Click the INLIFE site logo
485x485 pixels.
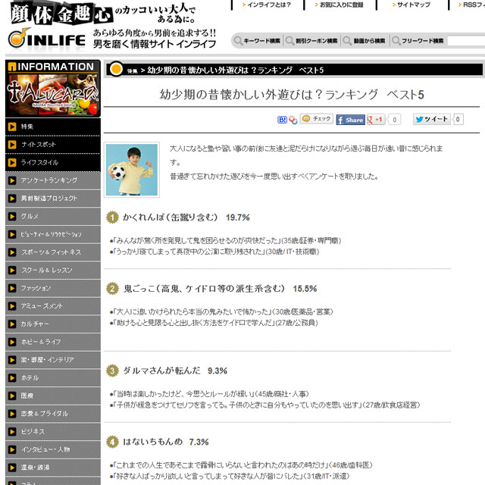coord(45,39)
